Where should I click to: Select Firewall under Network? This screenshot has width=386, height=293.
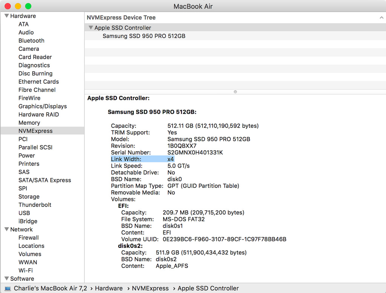pyautogui.click(x=29, y=237)
